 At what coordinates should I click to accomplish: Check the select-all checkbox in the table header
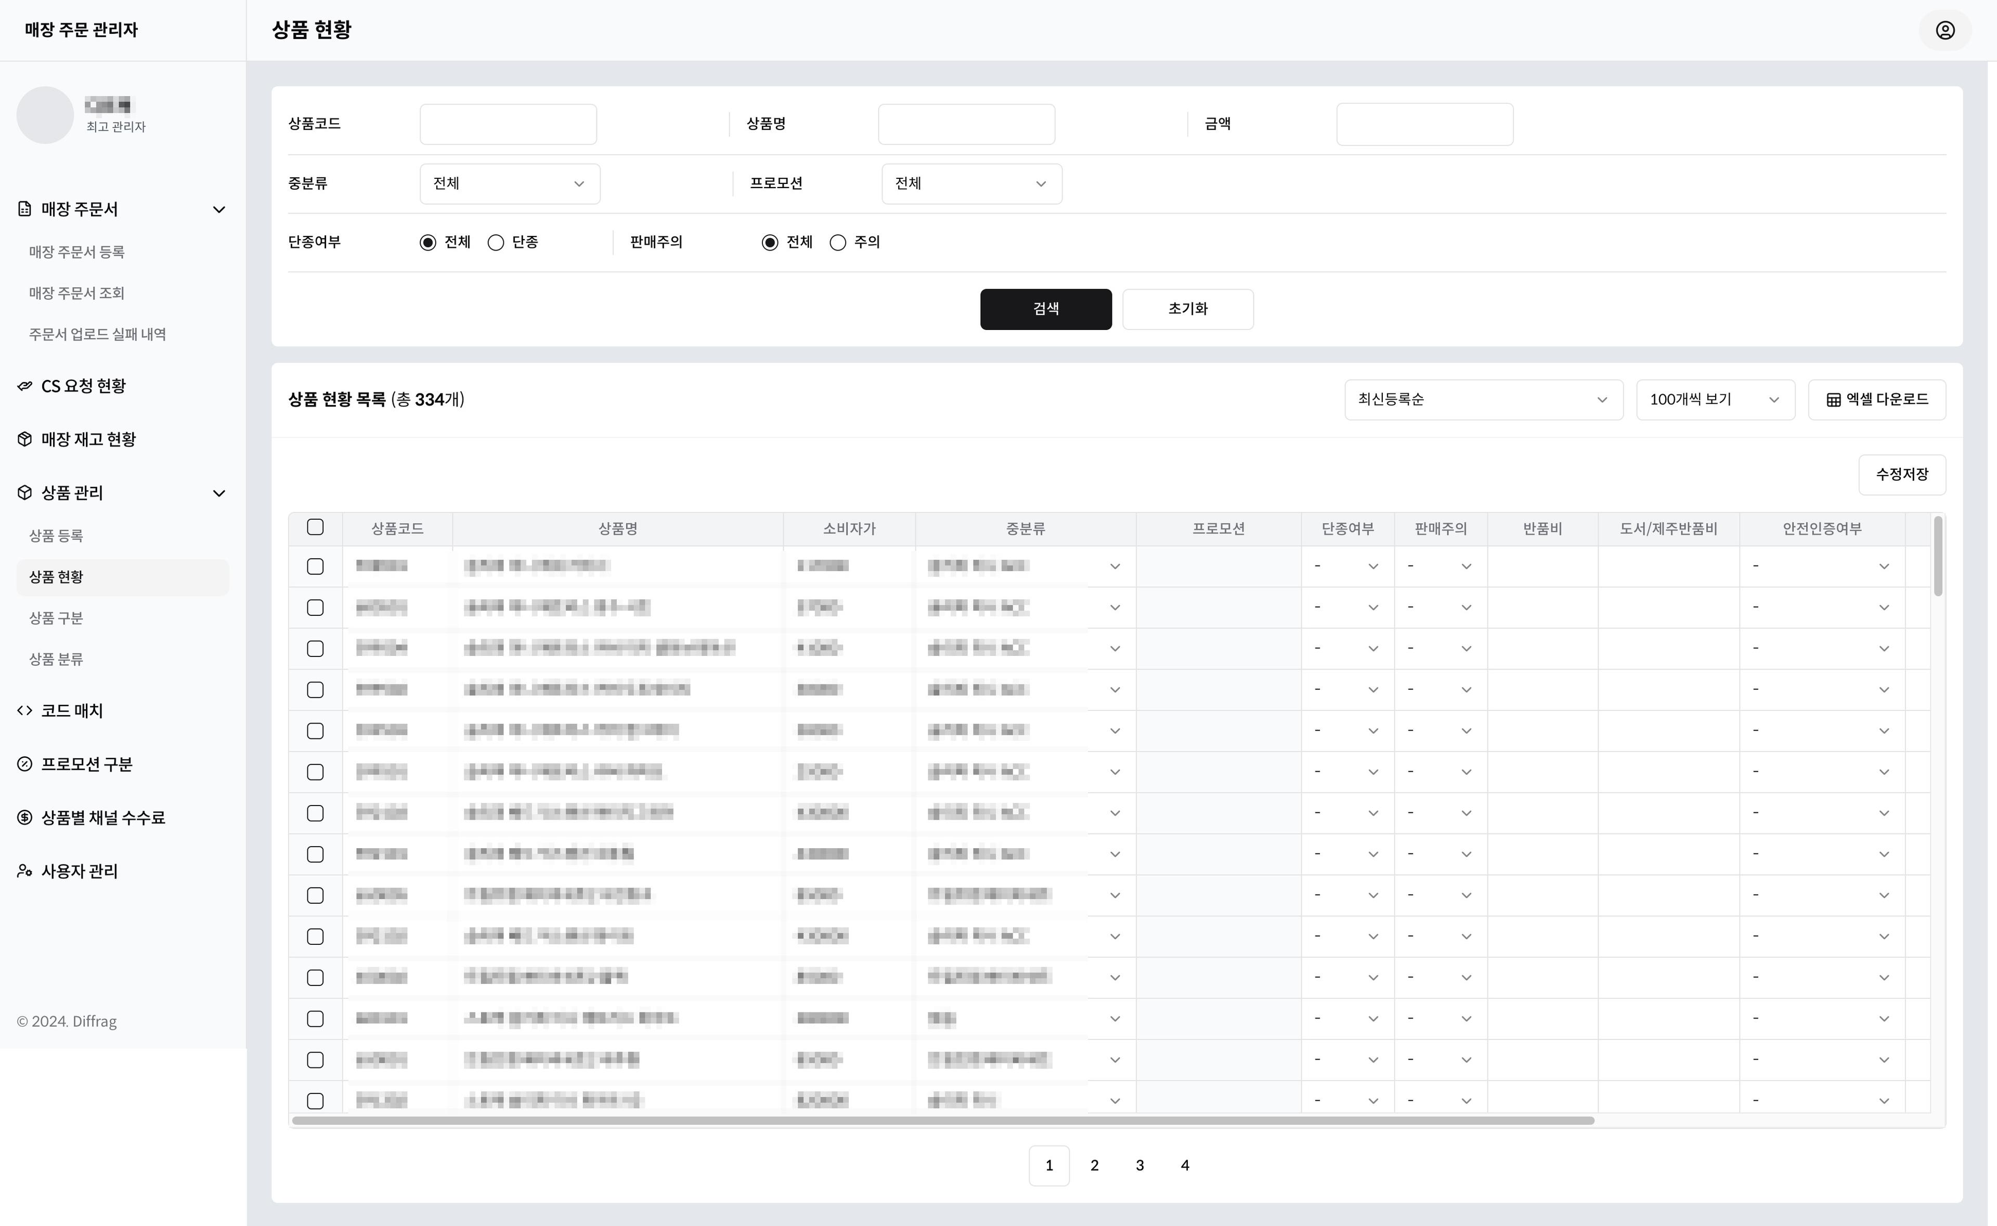pyautogui.click(x=316, y=528)
